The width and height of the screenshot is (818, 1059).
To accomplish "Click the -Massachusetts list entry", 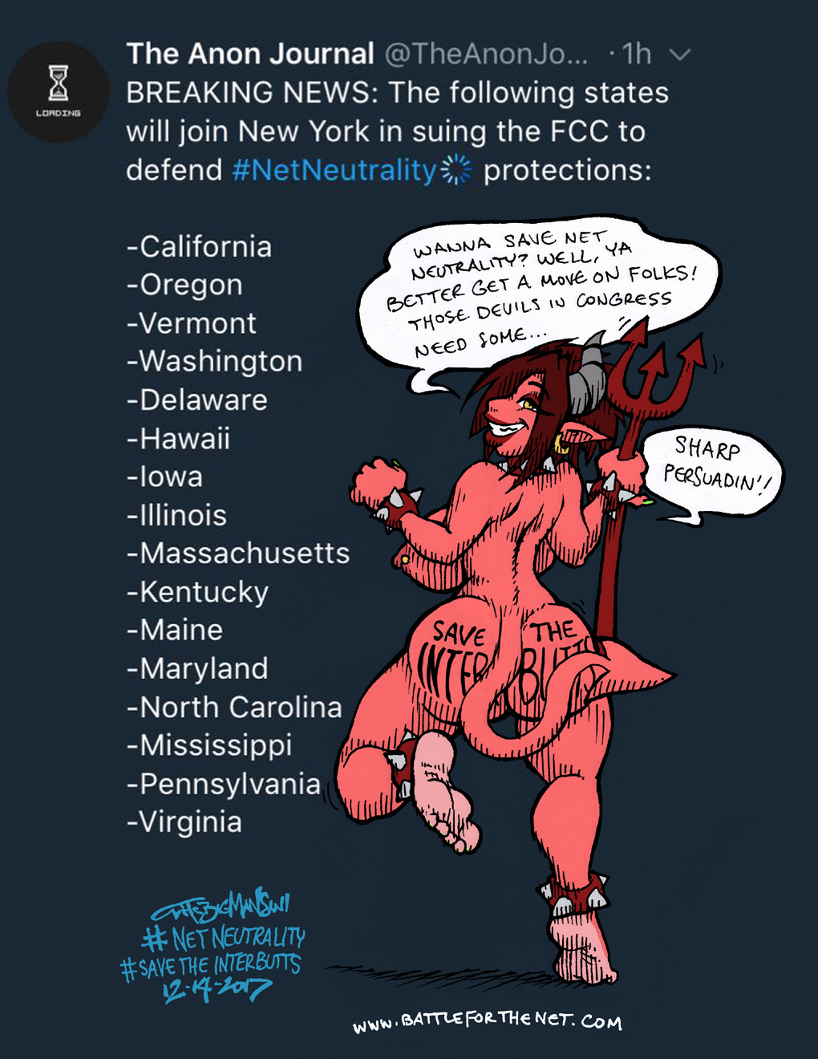I will click(238, 553).
